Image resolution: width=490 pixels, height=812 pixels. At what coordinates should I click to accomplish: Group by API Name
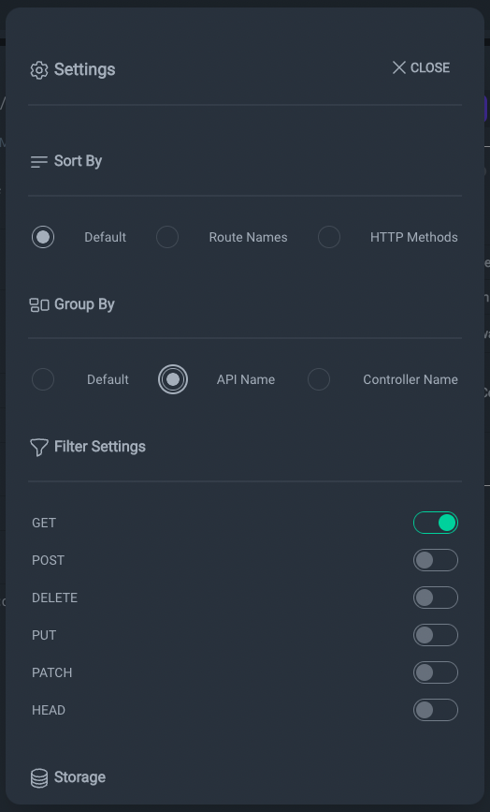pos(173,379)
